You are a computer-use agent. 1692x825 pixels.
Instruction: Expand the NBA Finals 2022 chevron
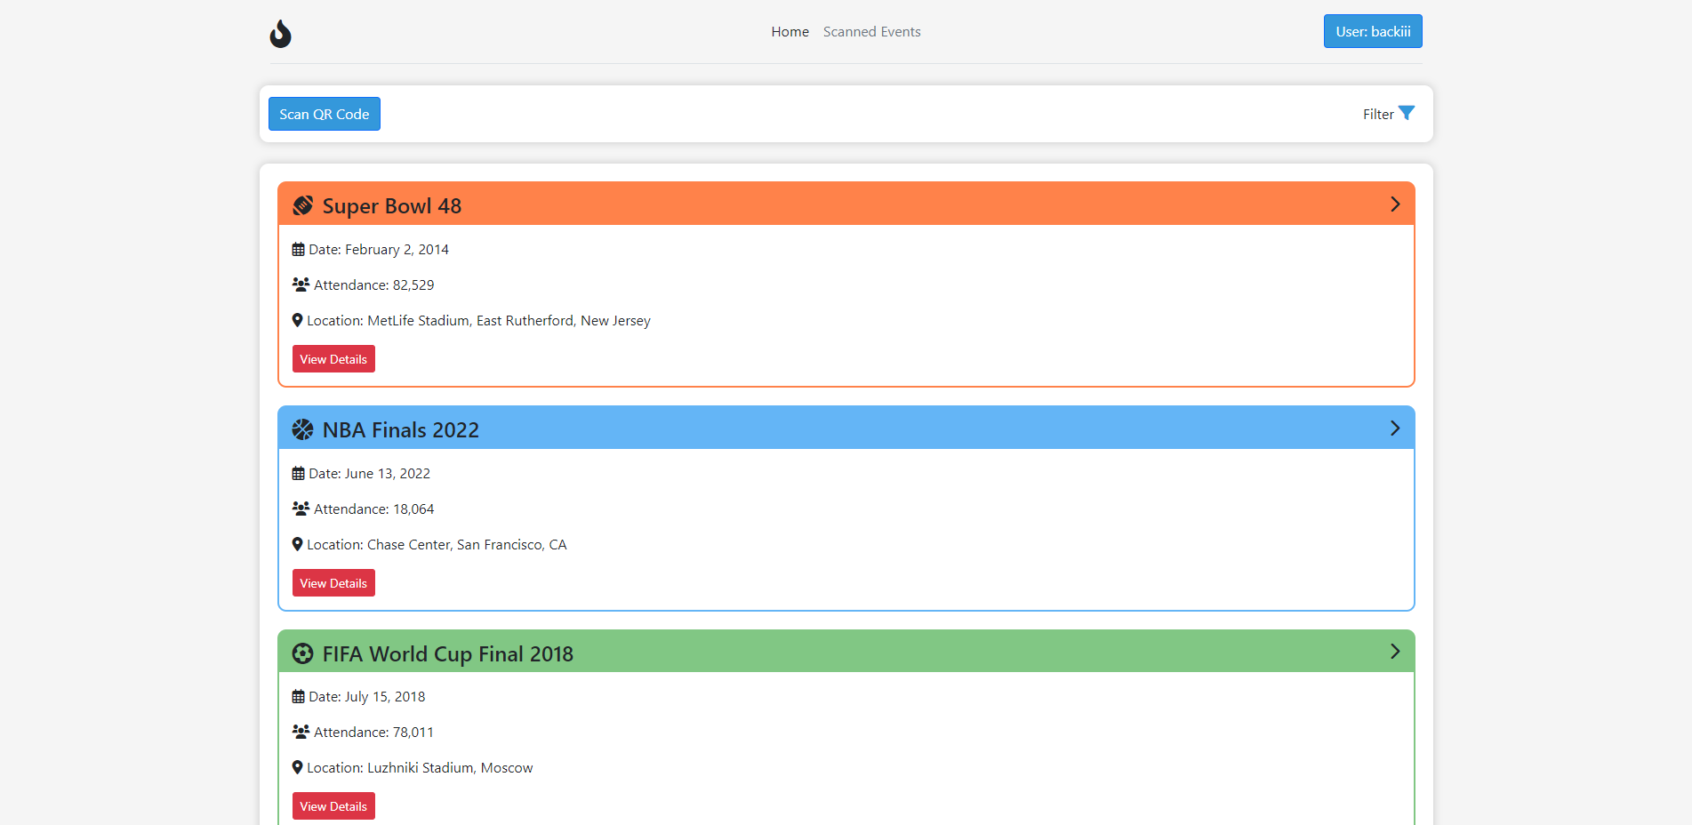pyautogui.click(x=1395, y=429)
